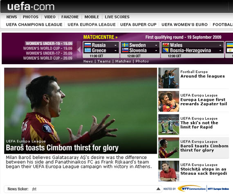Select WOMEN'S UNDER-19 - 19.09 tab
This screenshot has height=194, width=233.
tap(49, 43)
